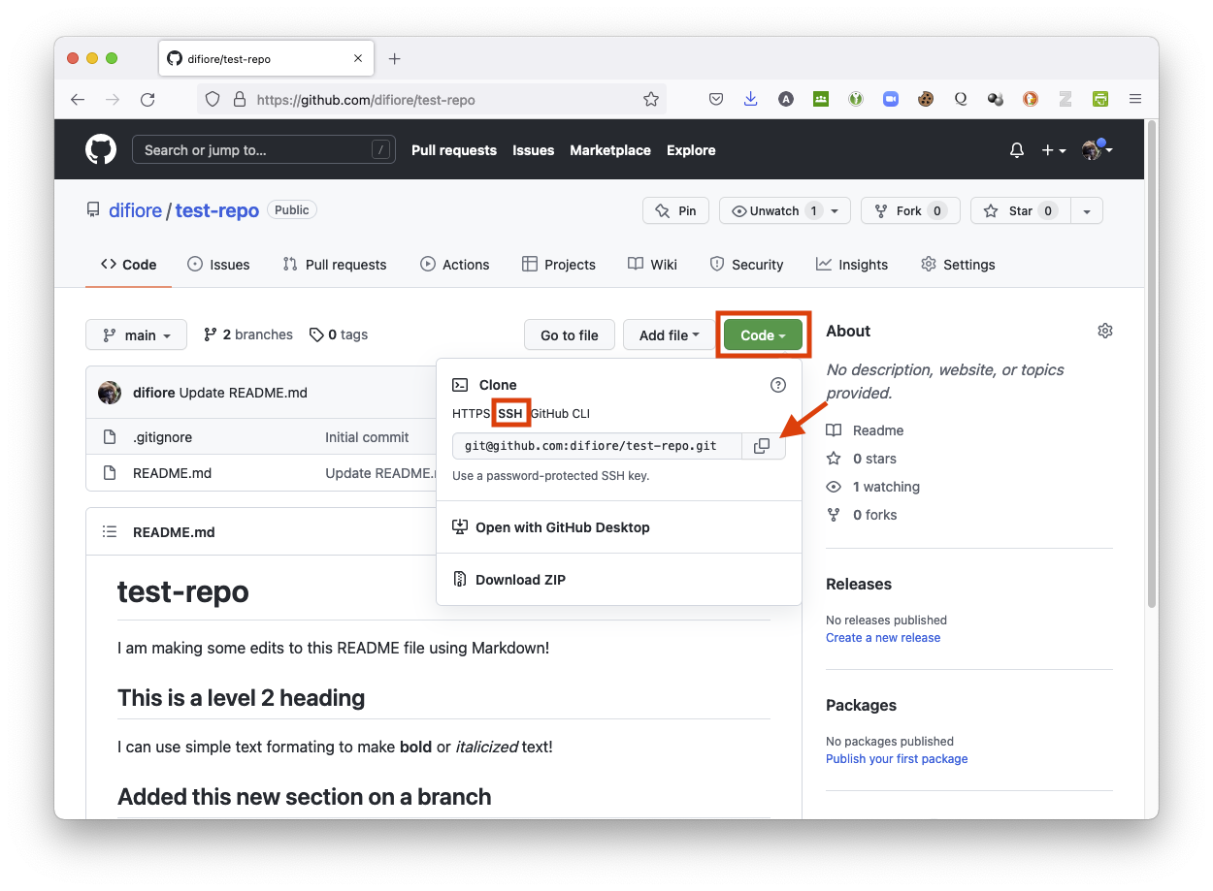The image size is (1213, 891).
Task: Bookmark this page with the star icon
Action: 651,99
